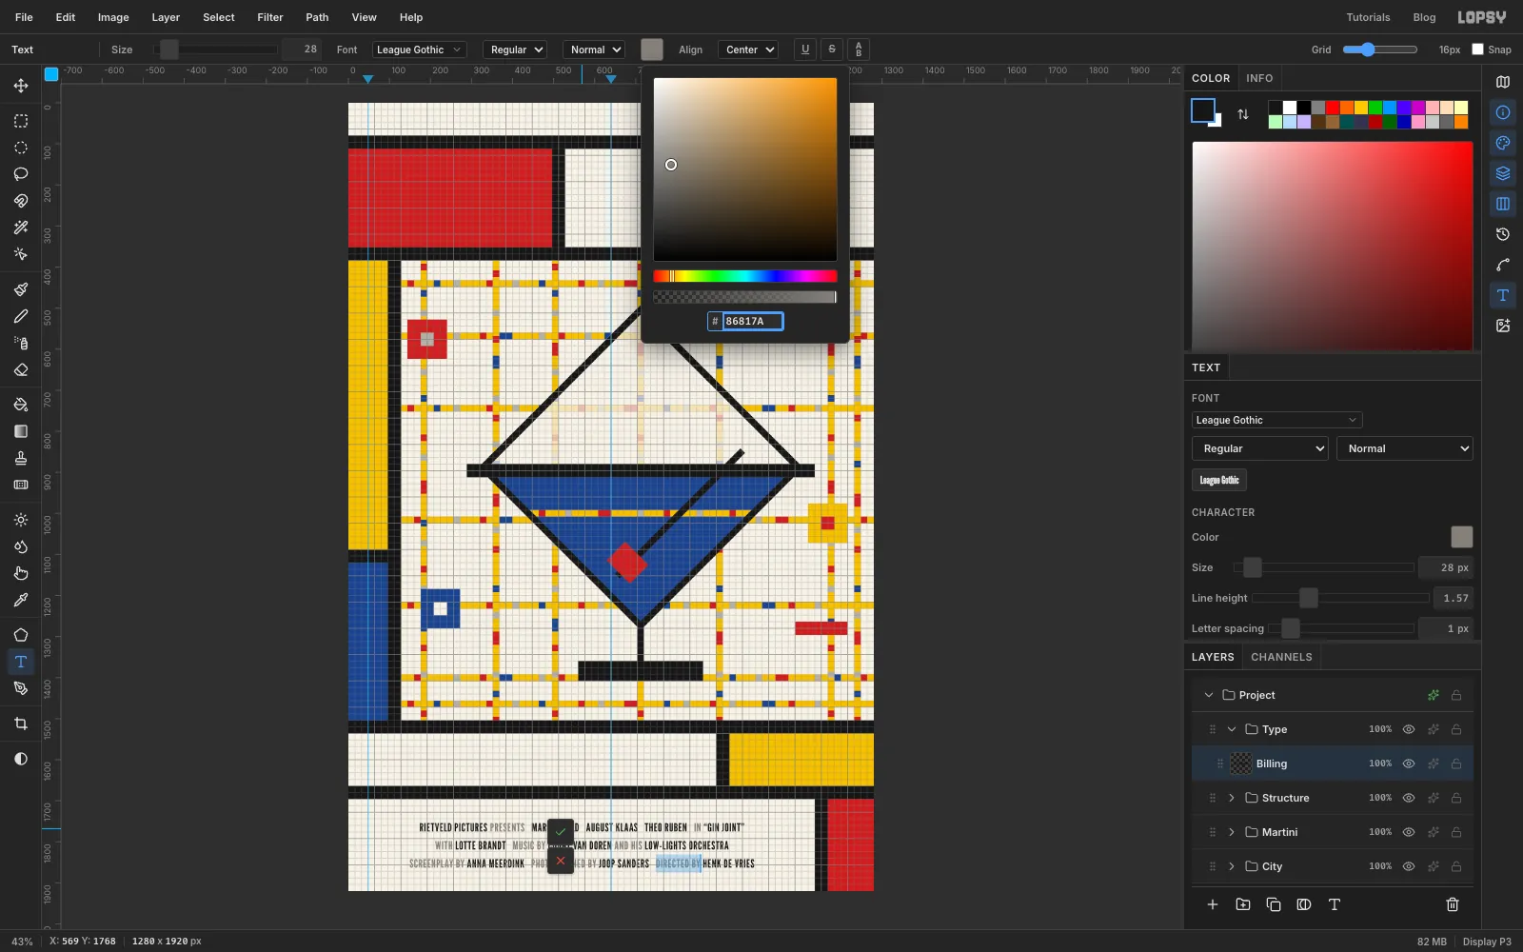Viewport: 1523px width, 952px height.
Task: Delete layer with trash icon
Action: click(1453, 904)
